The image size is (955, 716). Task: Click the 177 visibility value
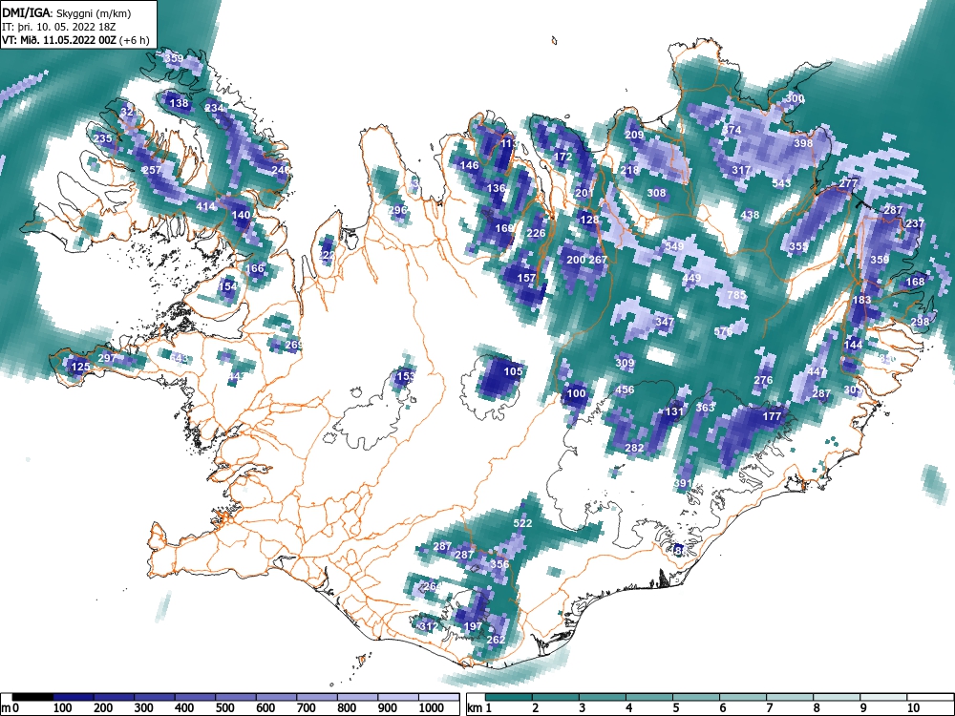[772, 416]
